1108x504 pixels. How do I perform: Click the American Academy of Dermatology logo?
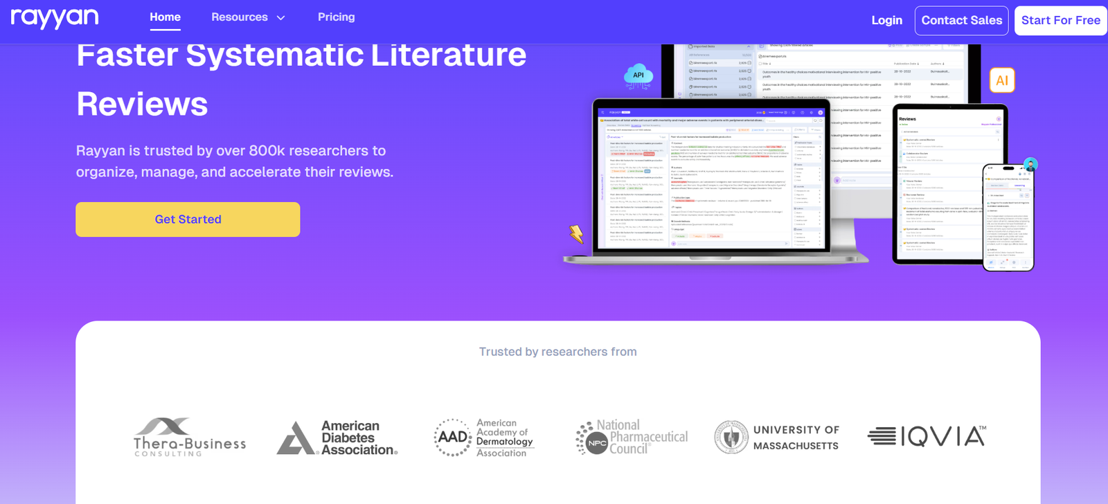tap(484, 438)
